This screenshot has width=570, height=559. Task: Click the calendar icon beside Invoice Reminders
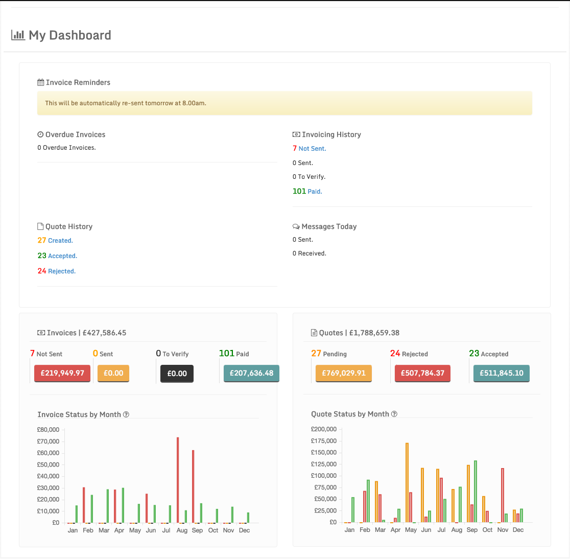point(41,82)
